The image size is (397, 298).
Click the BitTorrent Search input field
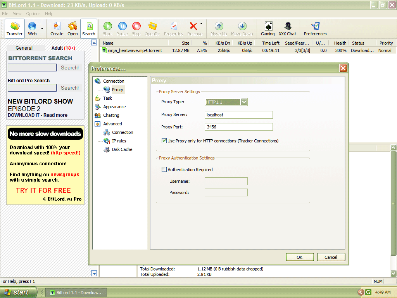(32, 68)
